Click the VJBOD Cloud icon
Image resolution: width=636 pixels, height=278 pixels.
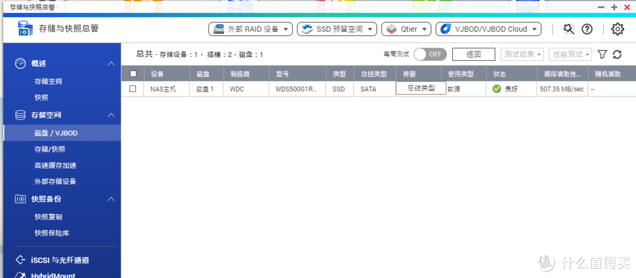click(446, 29)
